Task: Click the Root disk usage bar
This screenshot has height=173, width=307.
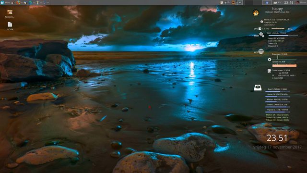Action: 277,92
